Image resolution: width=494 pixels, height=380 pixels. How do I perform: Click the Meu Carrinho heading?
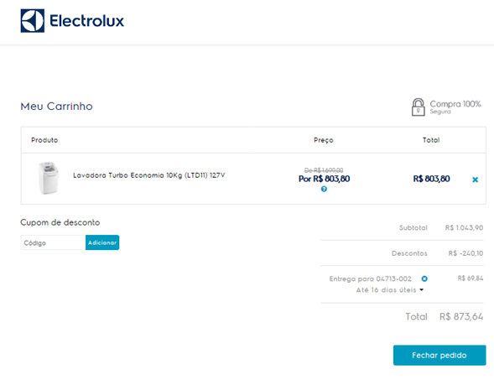(x=57, y=107)
